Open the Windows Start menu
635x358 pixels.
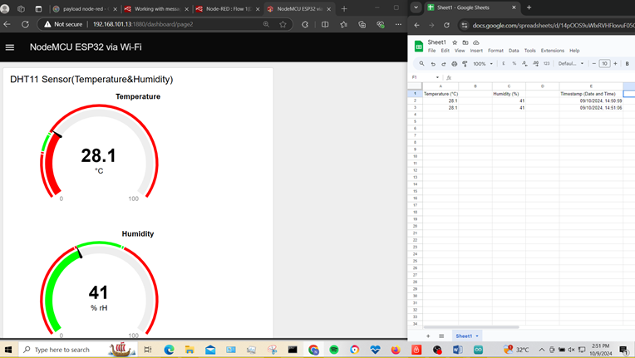point(8,350)
